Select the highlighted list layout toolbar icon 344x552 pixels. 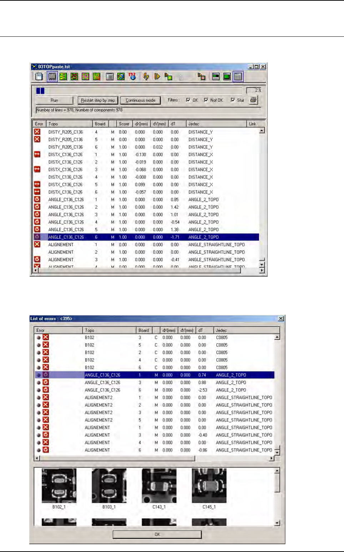coord(238,76)
